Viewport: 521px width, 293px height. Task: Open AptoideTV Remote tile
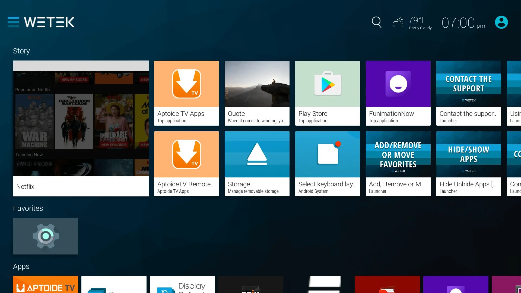[186, 164]
